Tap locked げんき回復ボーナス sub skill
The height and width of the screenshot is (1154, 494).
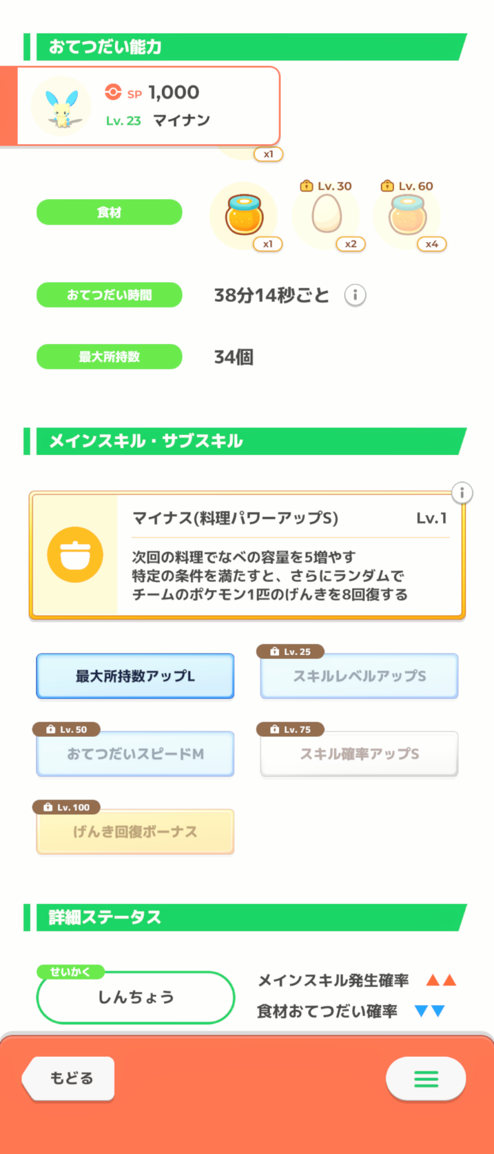coord(135,831)
